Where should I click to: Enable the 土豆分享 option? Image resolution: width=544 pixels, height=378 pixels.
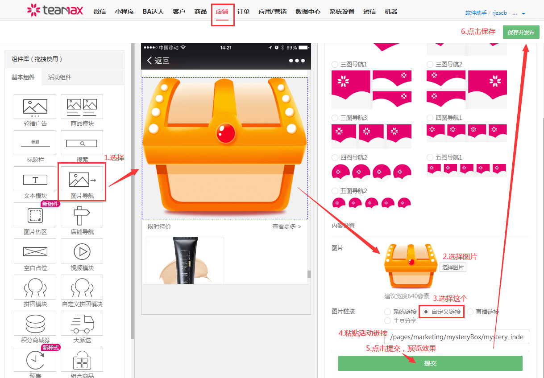387,320
